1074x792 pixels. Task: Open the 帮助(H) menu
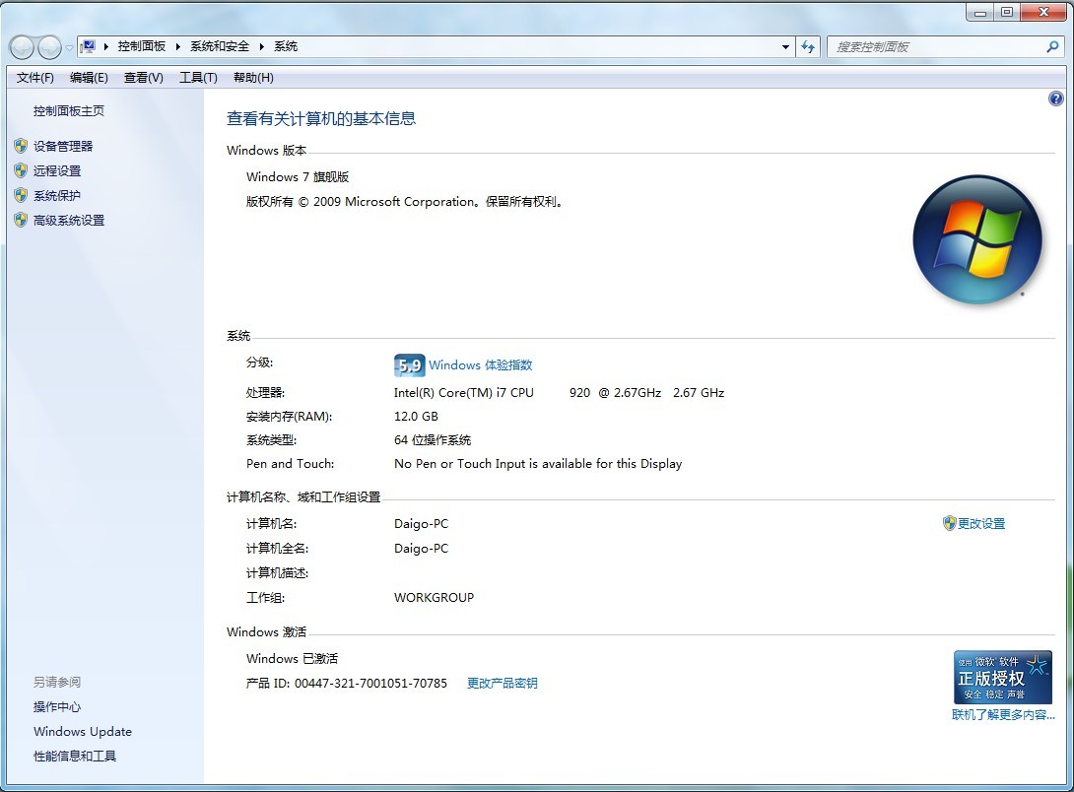[253, 78]
